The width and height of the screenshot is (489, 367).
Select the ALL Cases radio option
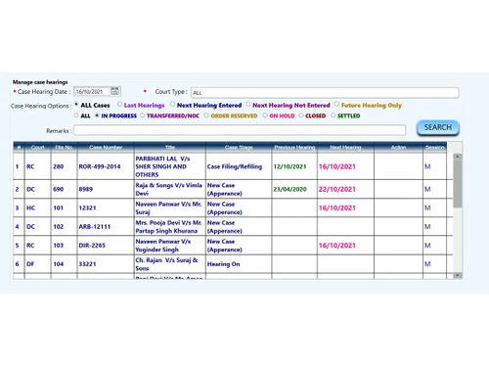tap(76, 105)
